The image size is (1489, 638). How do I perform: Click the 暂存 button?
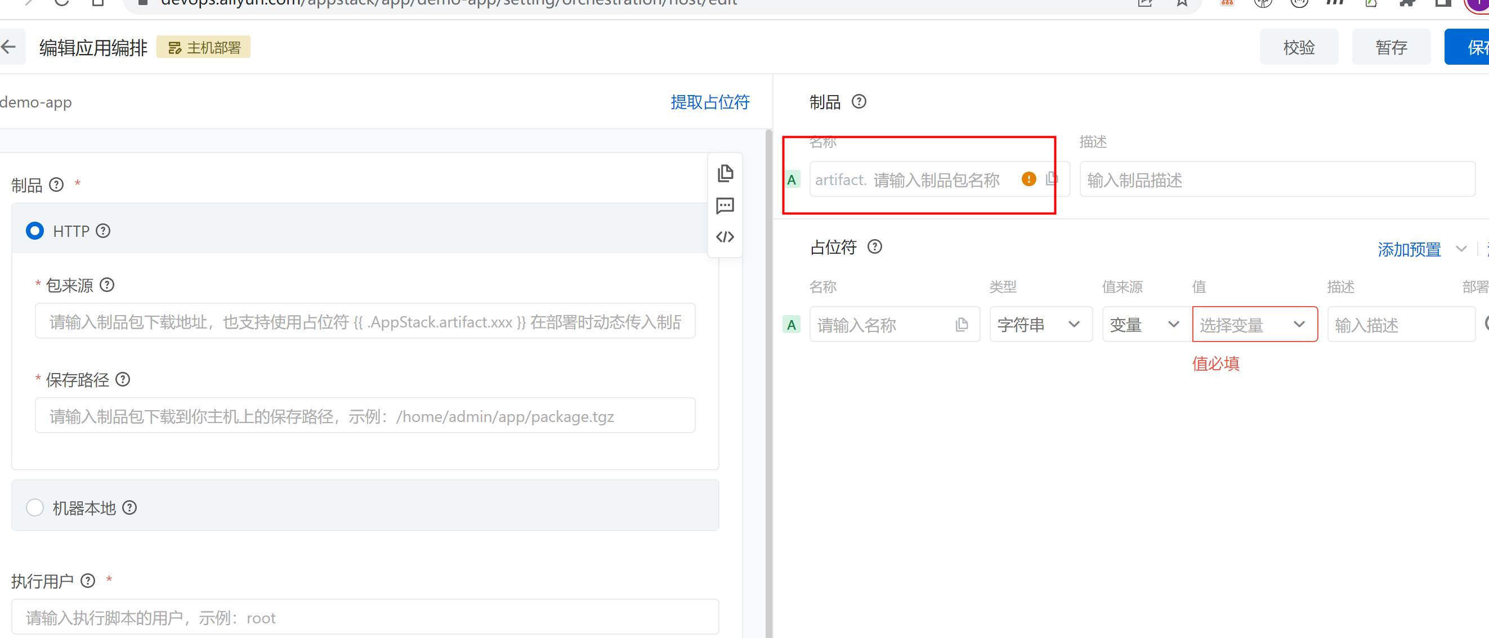pos(1390,47)
